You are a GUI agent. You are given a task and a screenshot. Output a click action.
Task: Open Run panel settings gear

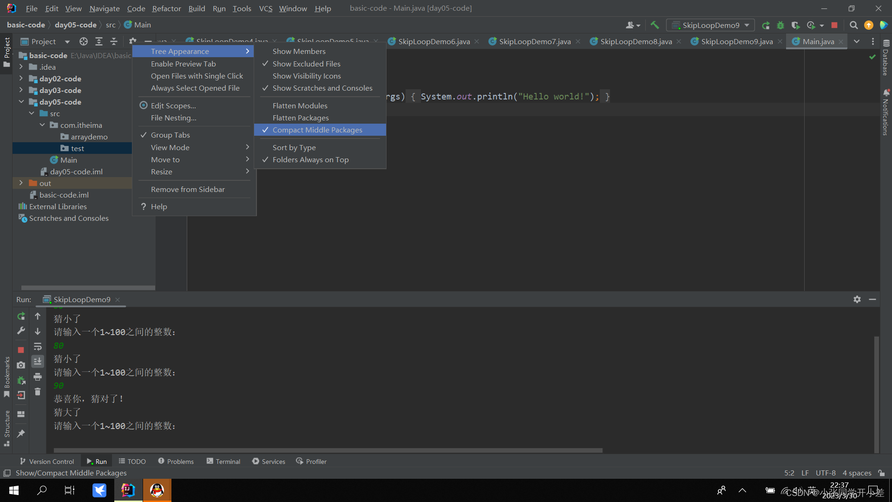pyautogui.click(x=857, y=299)
